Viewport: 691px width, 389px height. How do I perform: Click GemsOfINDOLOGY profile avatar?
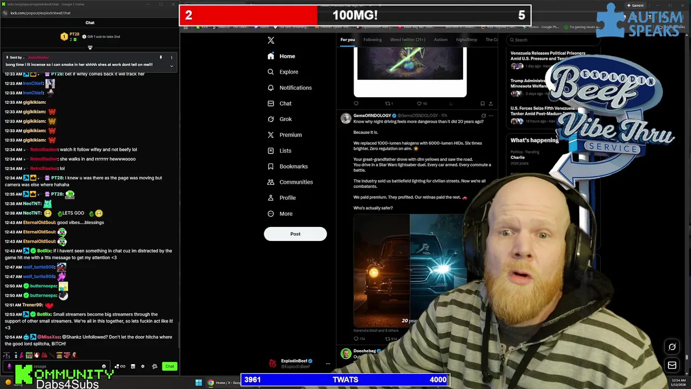click(345, 118)
